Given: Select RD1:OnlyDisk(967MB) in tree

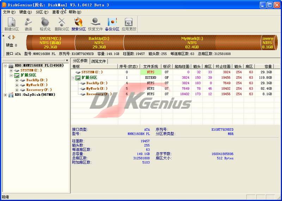Looking at the screenshot, I should 35,95.
